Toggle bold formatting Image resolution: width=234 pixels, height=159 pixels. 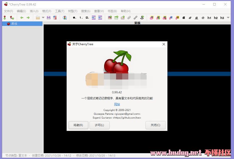pos(184,18)
